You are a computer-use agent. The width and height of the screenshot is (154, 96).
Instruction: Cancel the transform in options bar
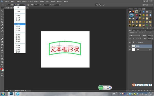tap(100, 5)
